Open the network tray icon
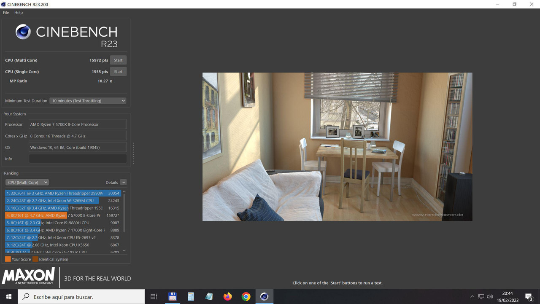The image size is (540, 304). click(x=481, y=297)
